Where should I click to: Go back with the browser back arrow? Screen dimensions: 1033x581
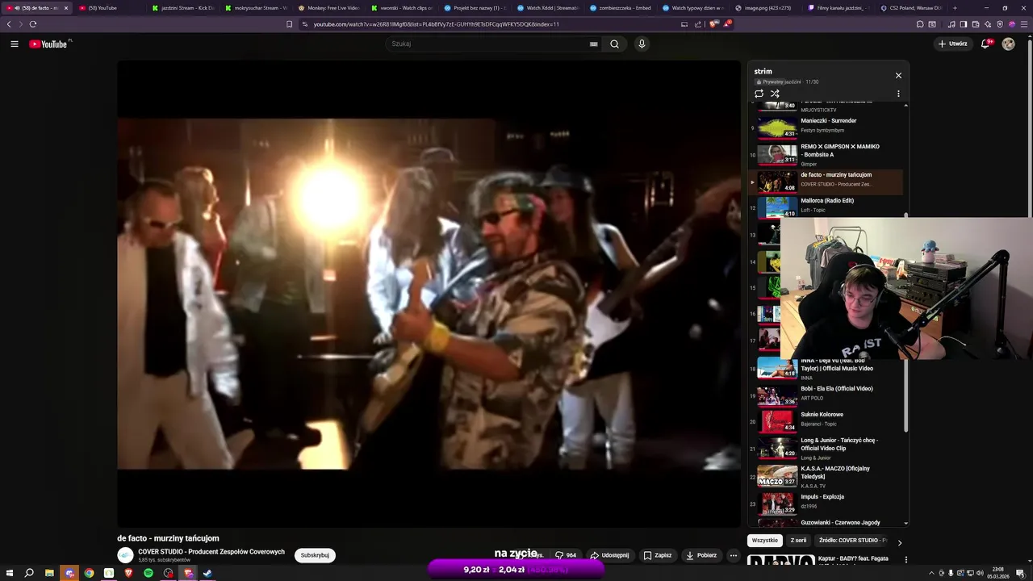pos(9,24)
